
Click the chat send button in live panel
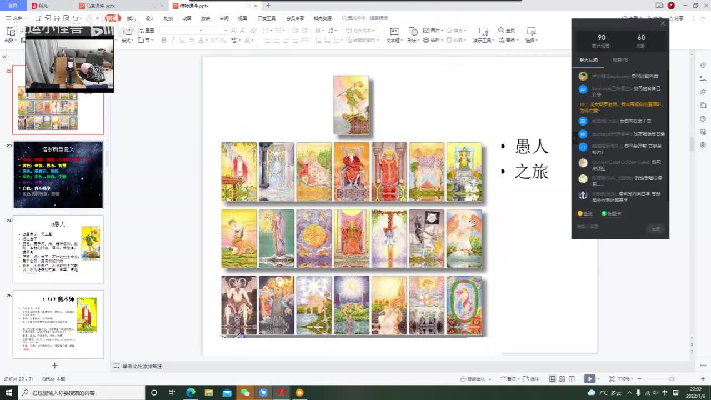coord(655,229)
